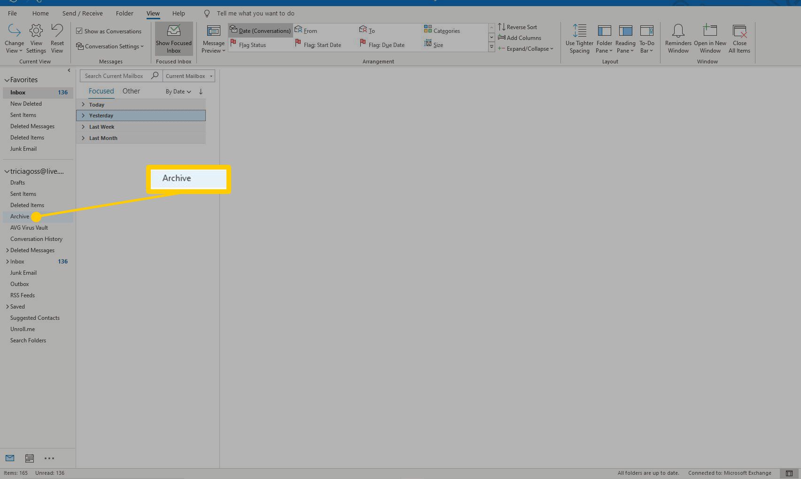Arrange messages by Size
Screen dimensions: 801x479
pyautogui.click(x=434, y=45)
